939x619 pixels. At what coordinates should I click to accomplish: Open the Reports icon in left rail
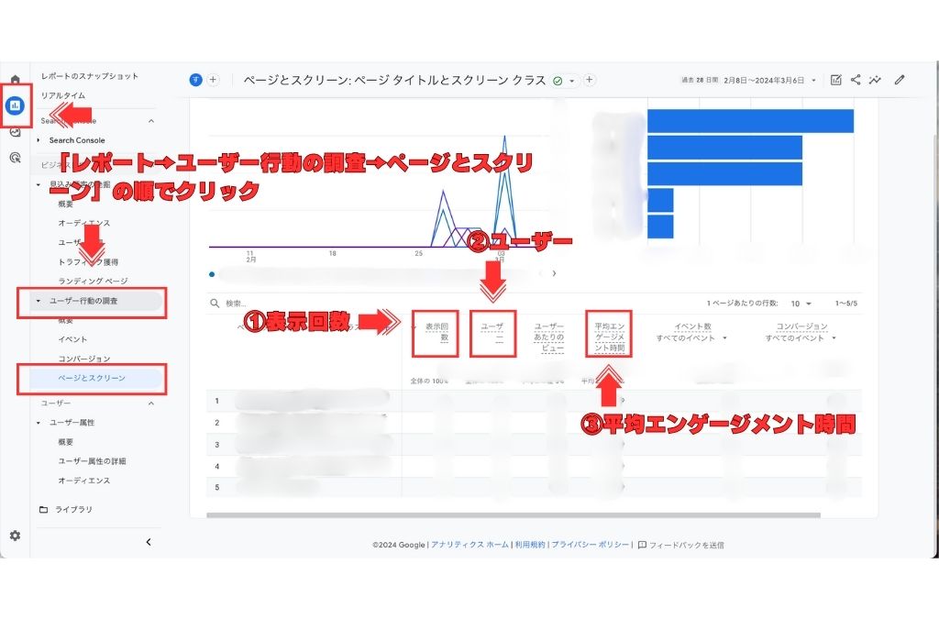[x=15, y=105]
